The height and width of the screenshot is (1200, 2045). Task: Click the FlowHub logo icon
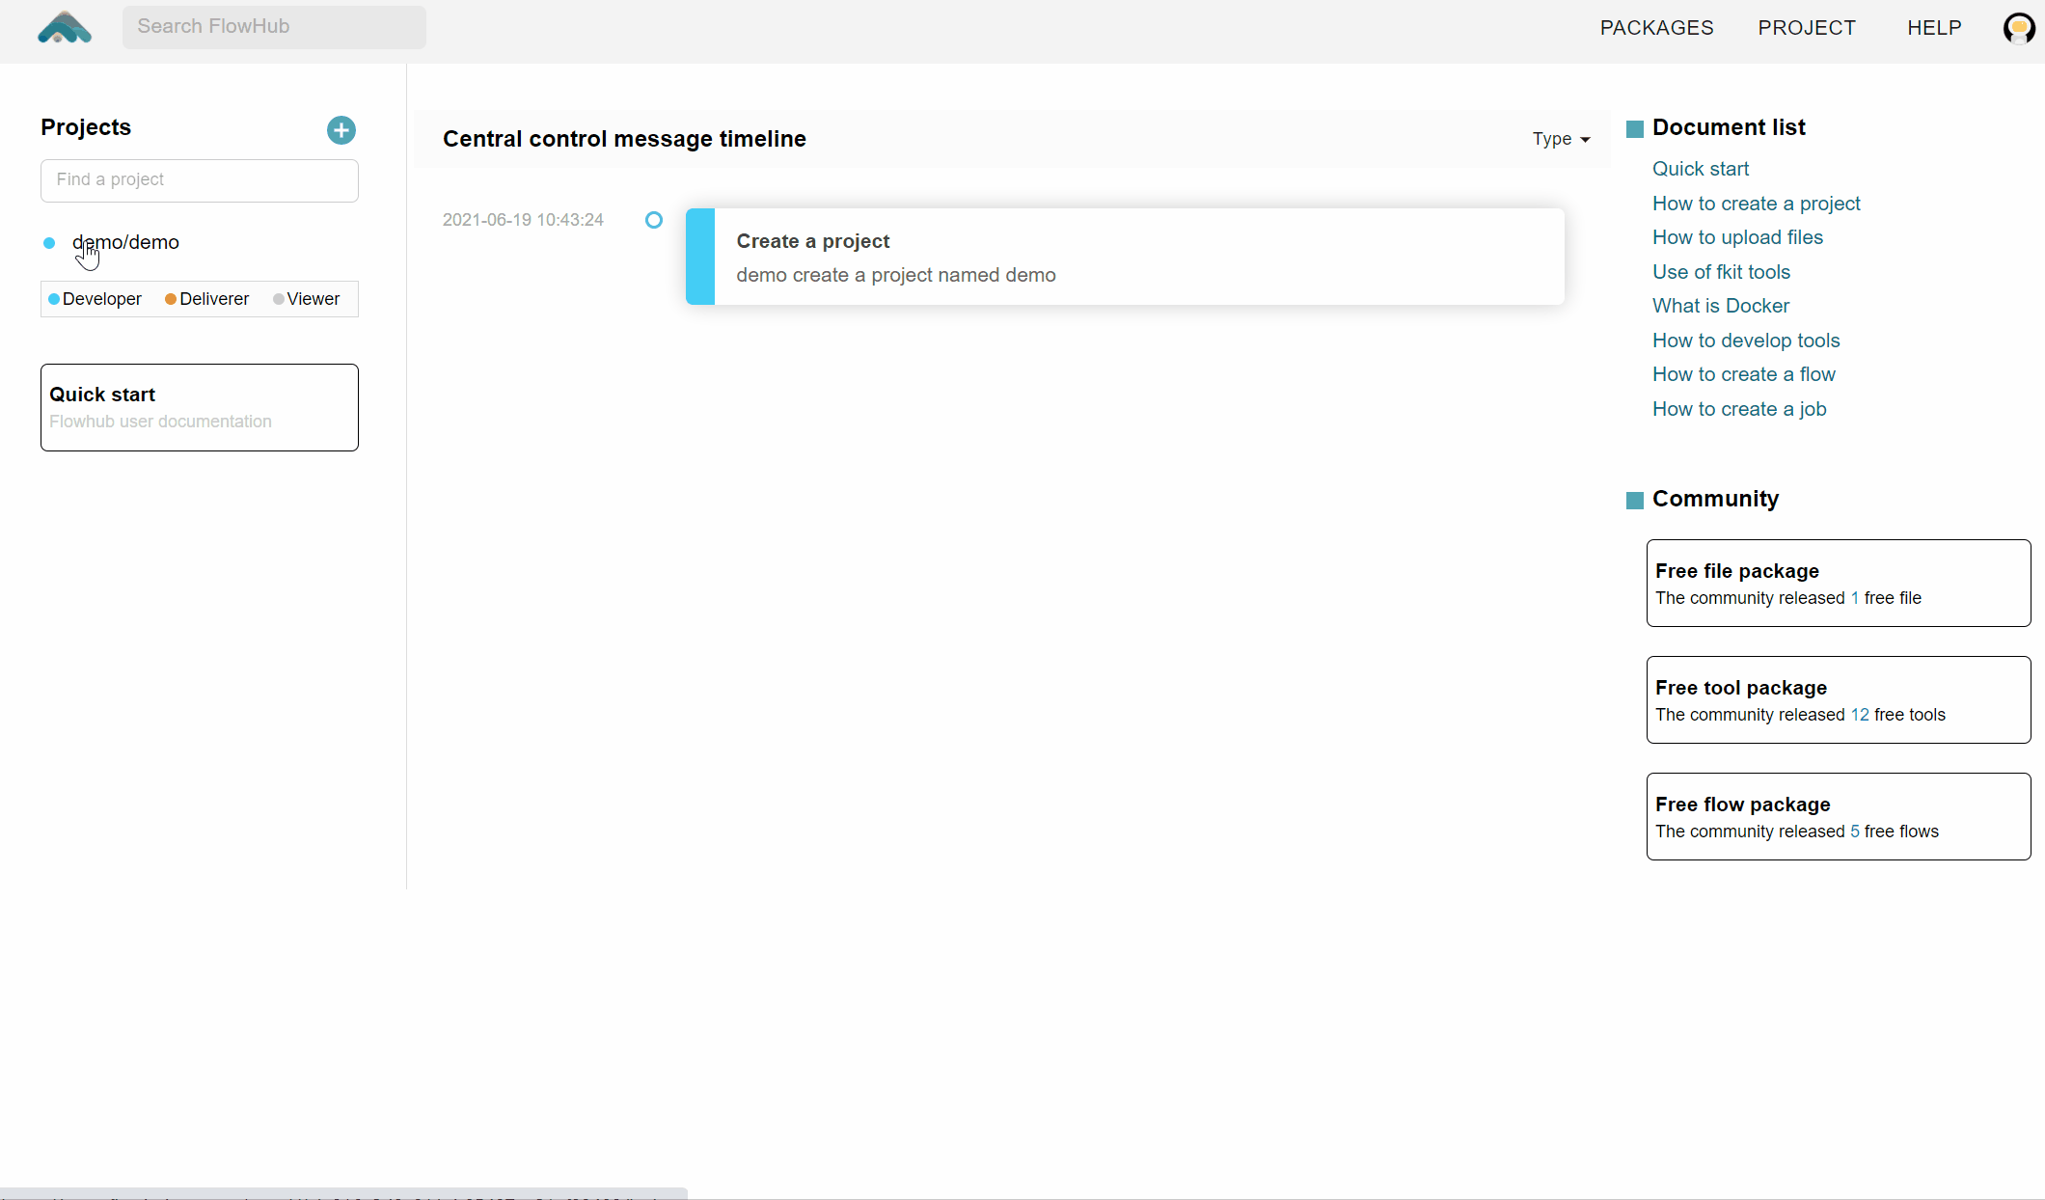pos(65,28)
